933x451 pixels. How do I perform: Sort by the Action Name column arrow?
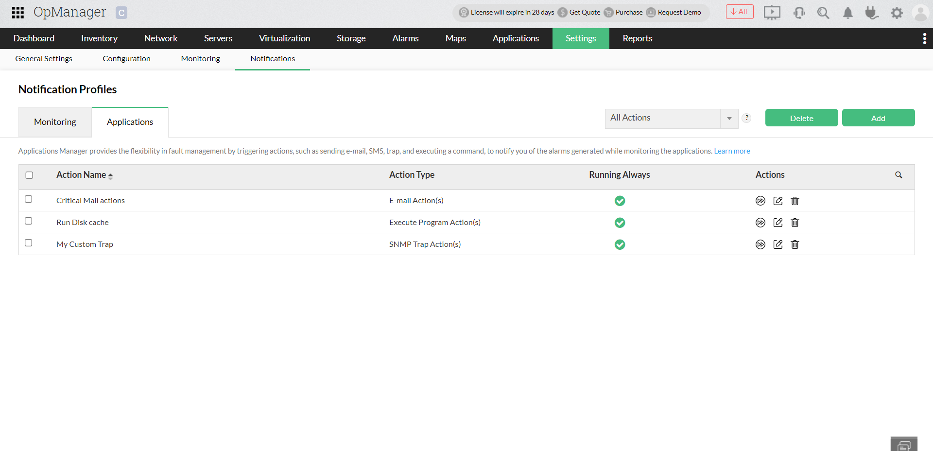111,176
